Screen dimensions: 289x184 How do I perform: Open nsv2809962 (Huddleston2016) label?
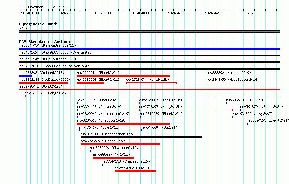point(103,114)
